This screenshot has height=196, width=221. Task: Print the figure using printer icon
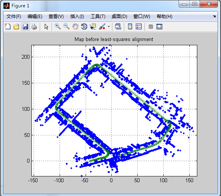[x=34, y=26]
